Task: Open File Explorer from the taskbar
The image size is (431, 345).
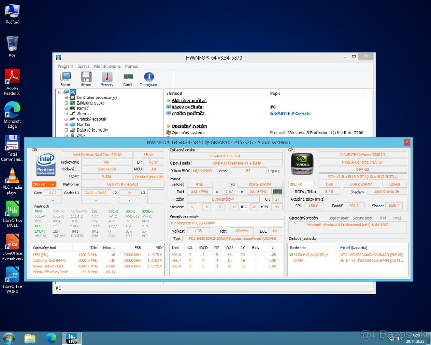Action: 30,338
